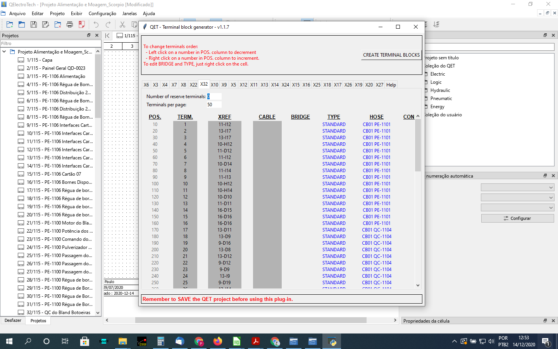Viewport: 558px width, 349px height.
Task: Open Firefox from the taskbar
Action: [218, 341]
